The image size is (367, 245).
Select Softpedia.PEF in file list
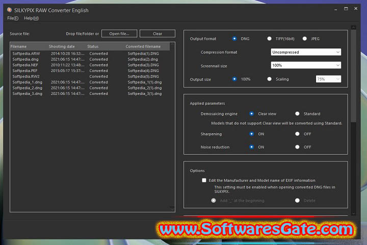click(x=25, y=70)
